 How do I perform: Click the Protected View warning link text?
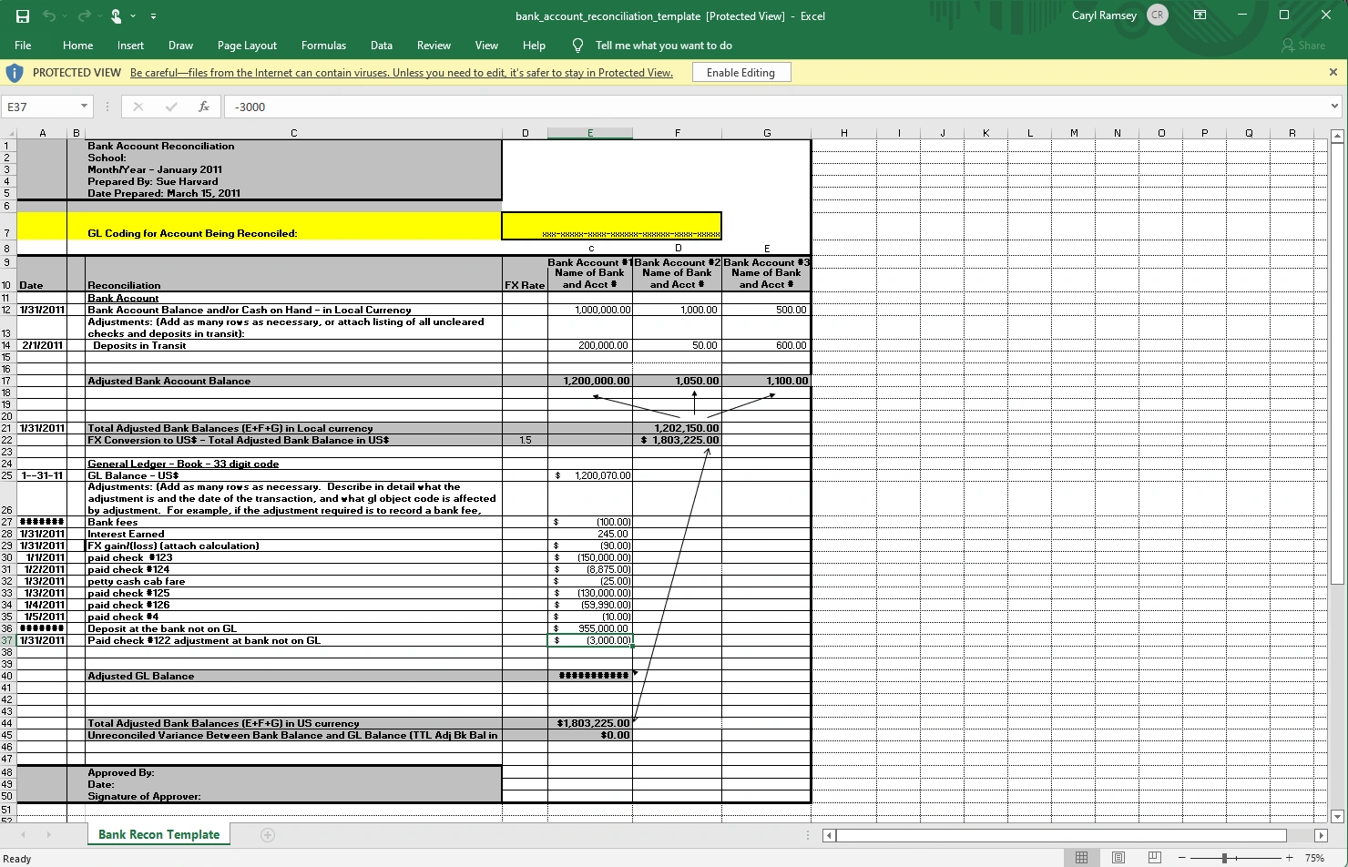[402, 73]
